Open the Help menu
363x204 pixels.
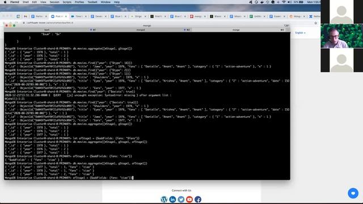point(117,2)
